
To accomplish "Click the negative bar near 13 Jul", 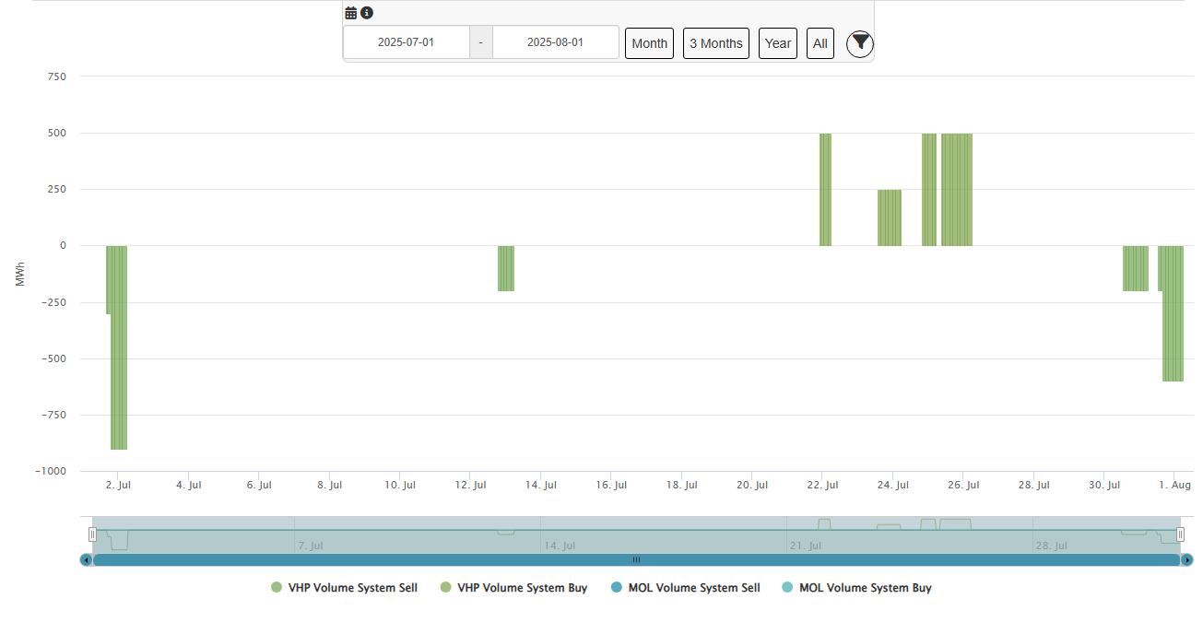I will 506,268.
